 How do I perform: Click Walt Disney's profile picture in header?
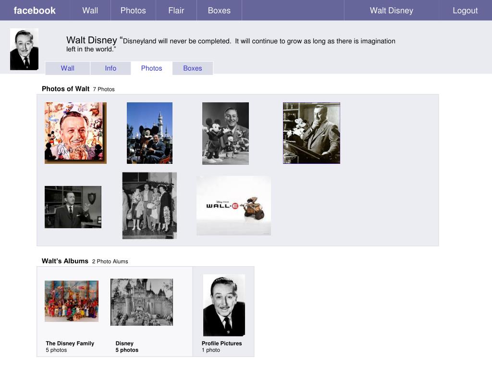click(x=24, y=49)
